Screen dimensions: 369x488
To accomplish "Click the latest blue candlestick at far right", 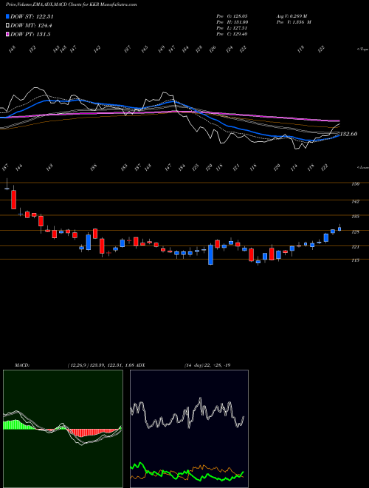I will click(339, 229).
